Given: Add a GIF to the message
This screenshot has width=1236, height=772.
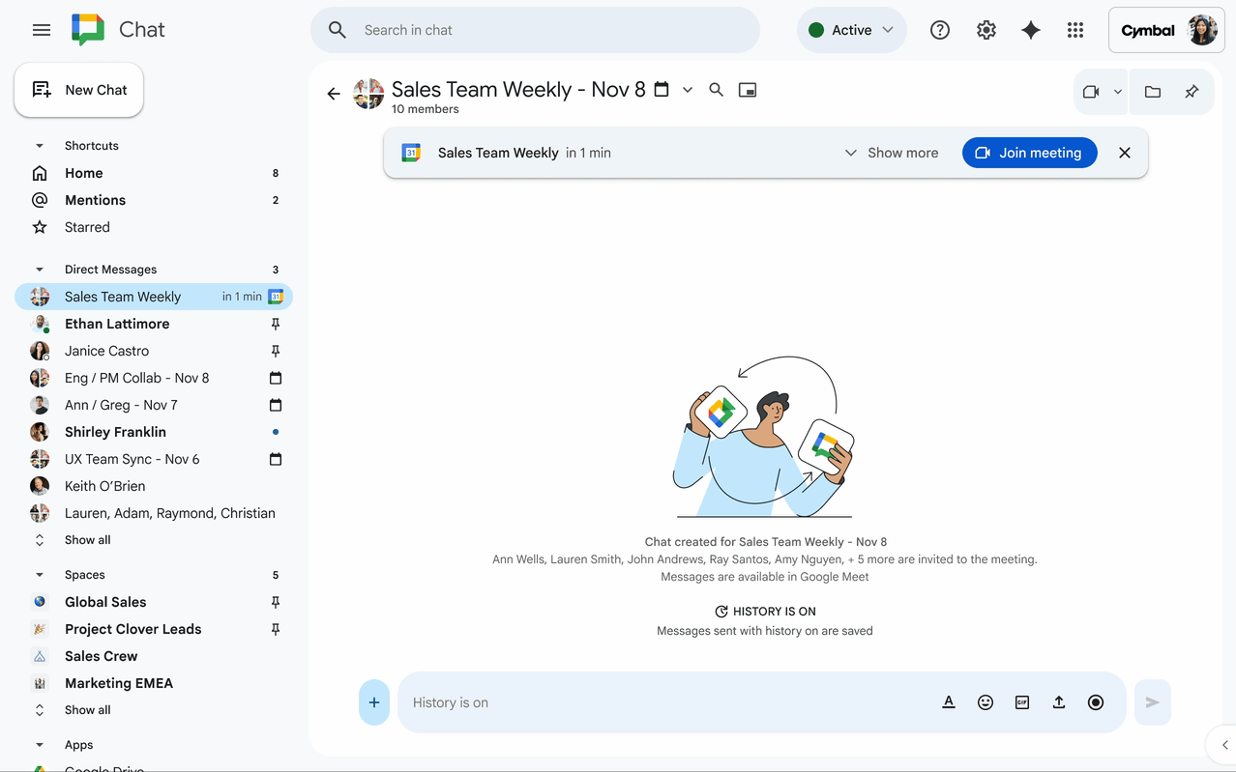Looking at the screenshot, I should [x=1022, y=702].
